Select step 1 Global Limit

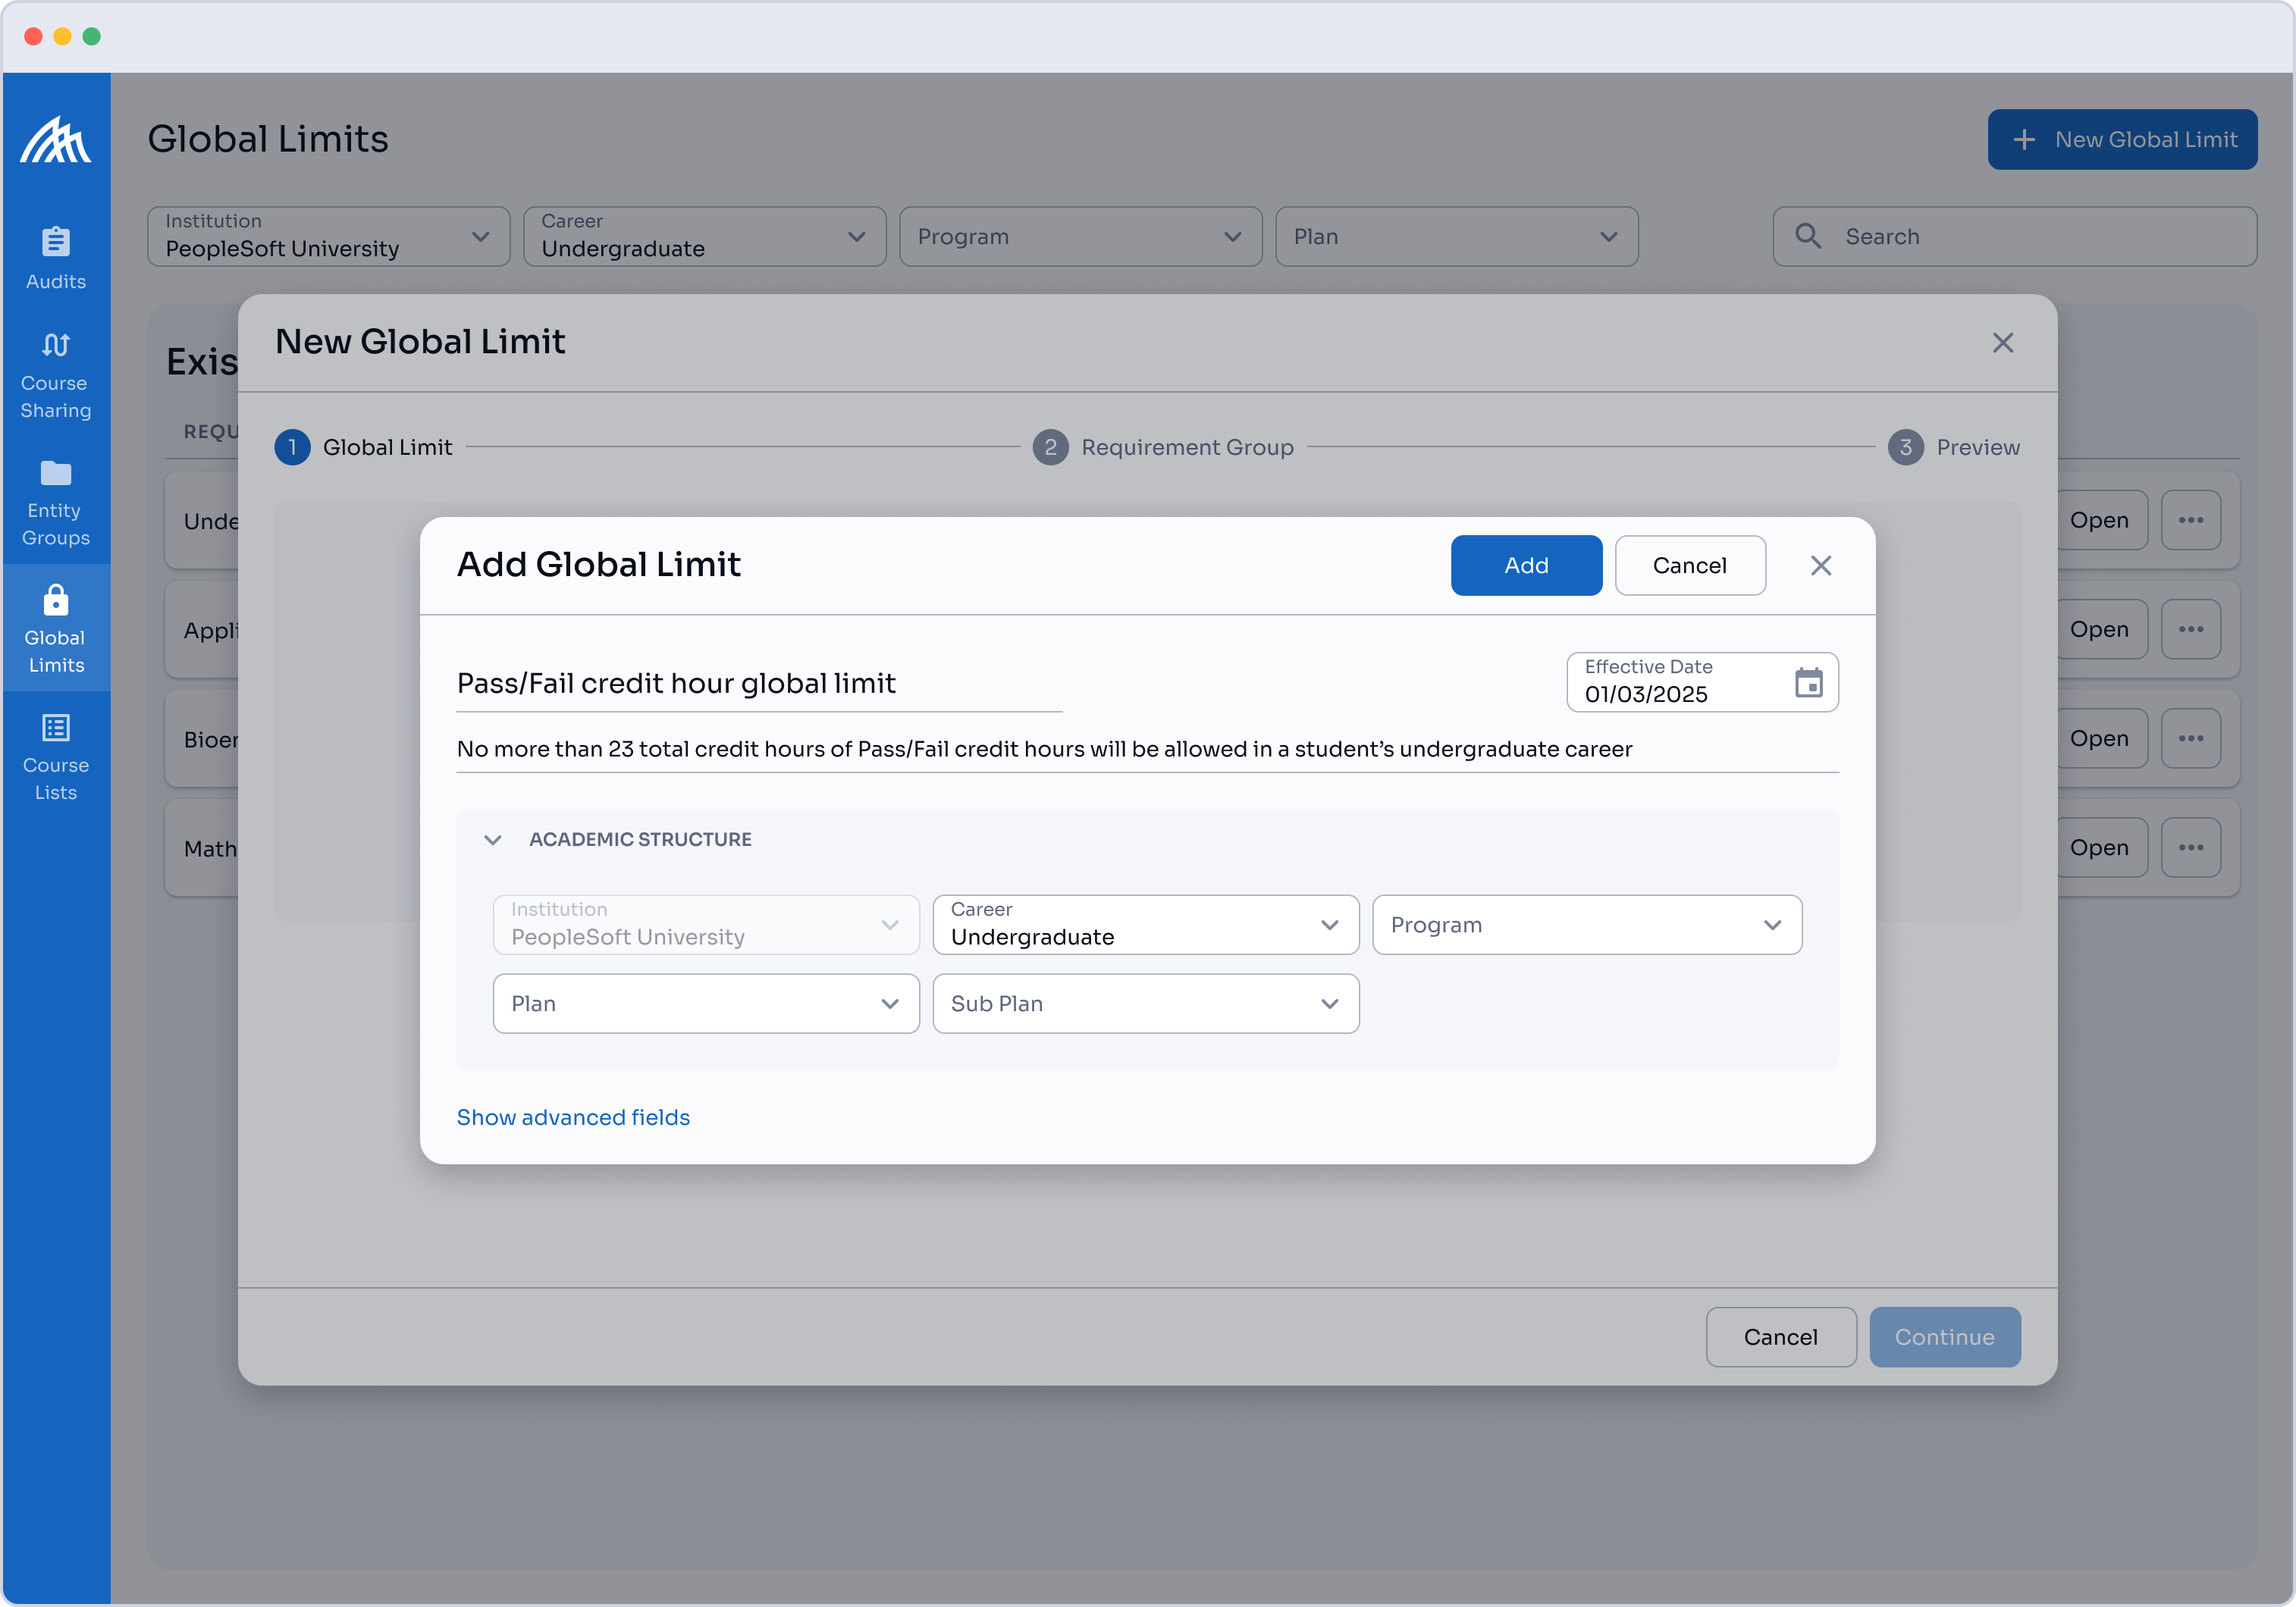(364, 446)
